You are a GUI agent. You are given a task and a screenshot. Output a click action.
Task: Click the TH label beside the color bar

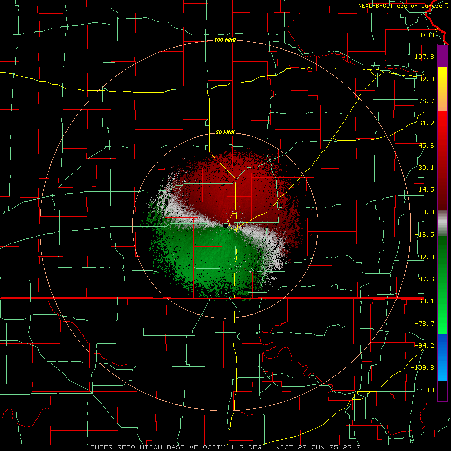point(430,390)
